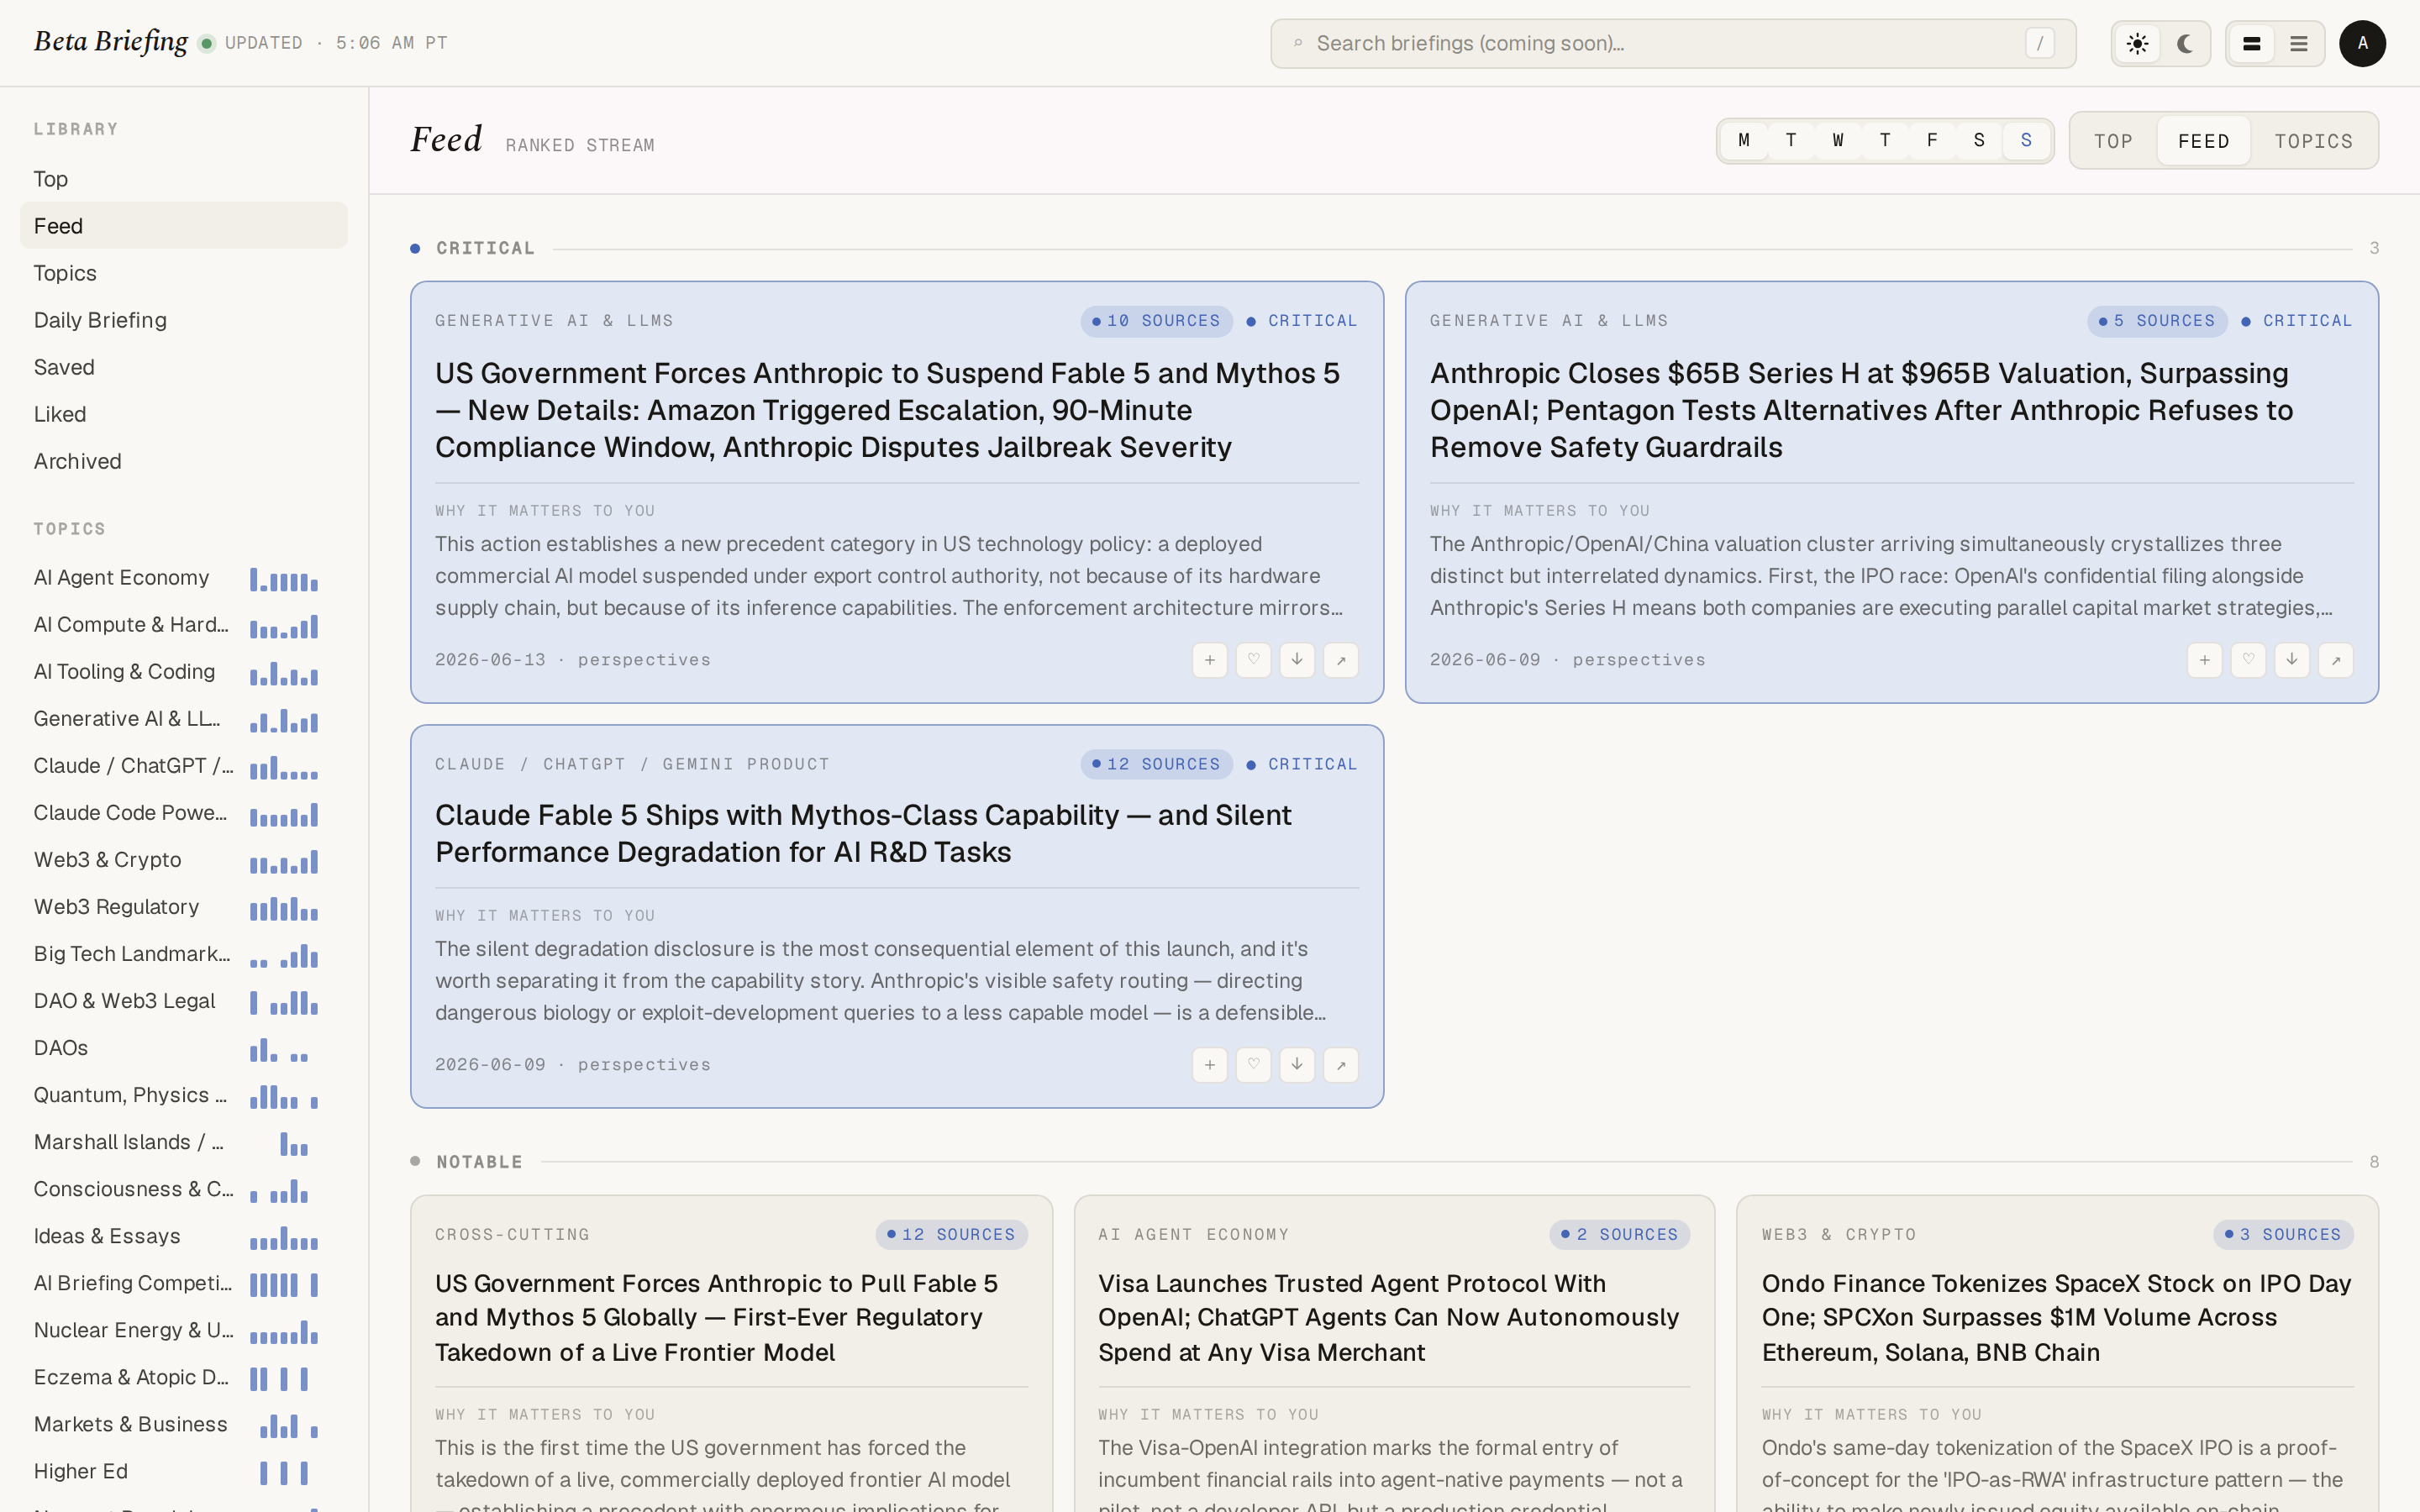Open Web3 Regulatory topic
This screenshot has width=2420, height=1512.
(184, 907)
